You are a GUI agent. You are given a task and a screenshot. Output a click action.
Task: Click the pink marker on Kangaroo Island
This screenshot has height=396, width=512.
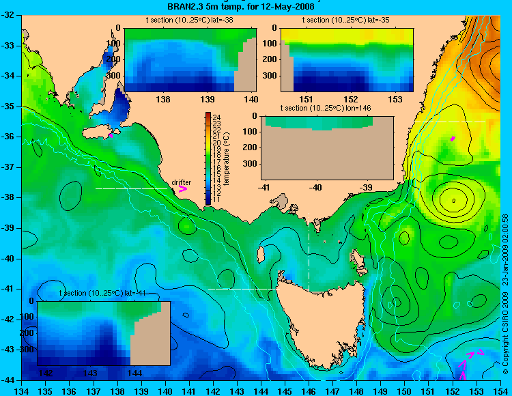coord(111,135)
